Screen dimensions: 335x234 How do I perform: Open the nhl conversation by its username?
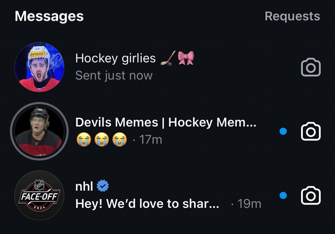[x=84, y=186]
